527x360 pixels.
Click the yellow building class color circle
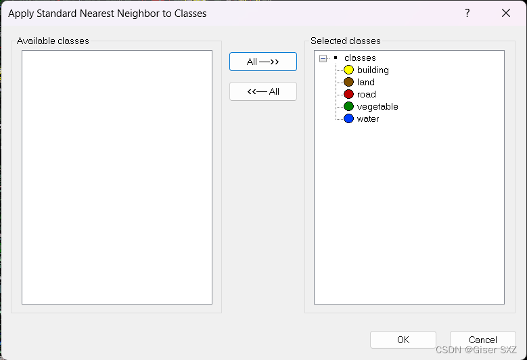click(x=348, y=70)
